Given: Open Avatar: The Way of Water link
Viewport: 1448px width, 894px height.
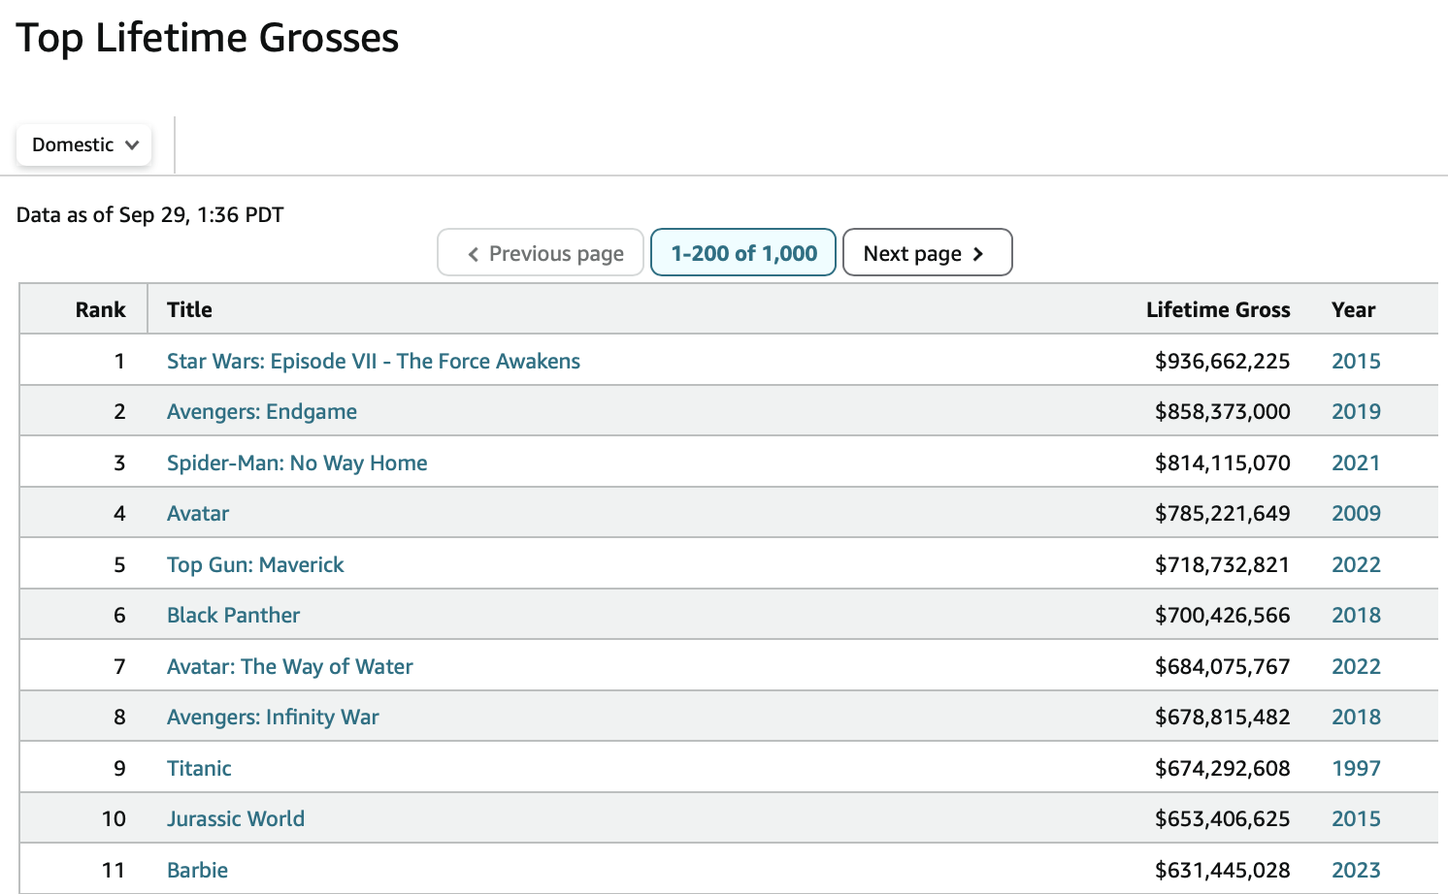Looking at the screenshot, I should (x=289, y=667).
